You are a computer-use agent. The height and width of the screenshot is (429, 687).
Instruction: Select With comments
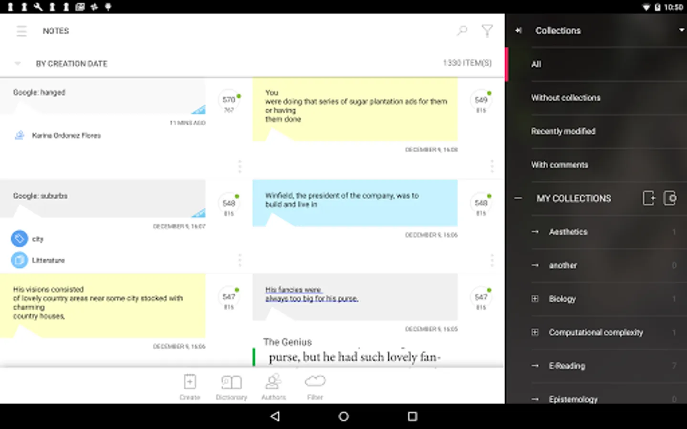596,165
